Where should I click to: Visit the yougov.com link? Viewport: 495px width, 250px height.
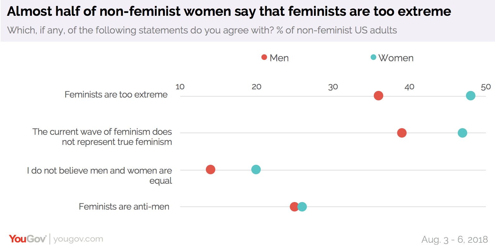pos(78,239)
